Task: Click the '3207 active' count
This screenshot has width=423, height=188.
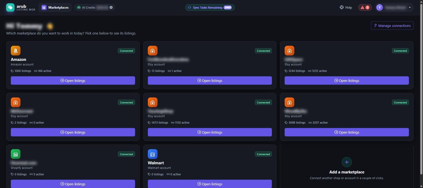Action: (x=320, y=123)
